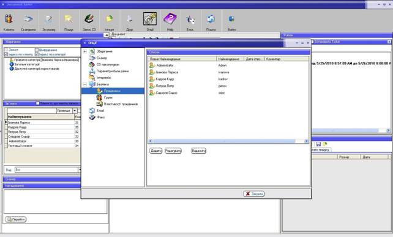The width and height of the screenshot is (393, 237).
Task: Click the Закрити button in the dialog
Action: click(x=253, y=194)
